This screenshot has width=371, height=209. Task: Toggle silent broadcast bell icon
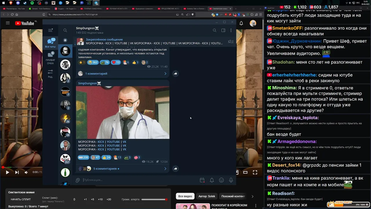pyautogui.click(x=212, y=180)
